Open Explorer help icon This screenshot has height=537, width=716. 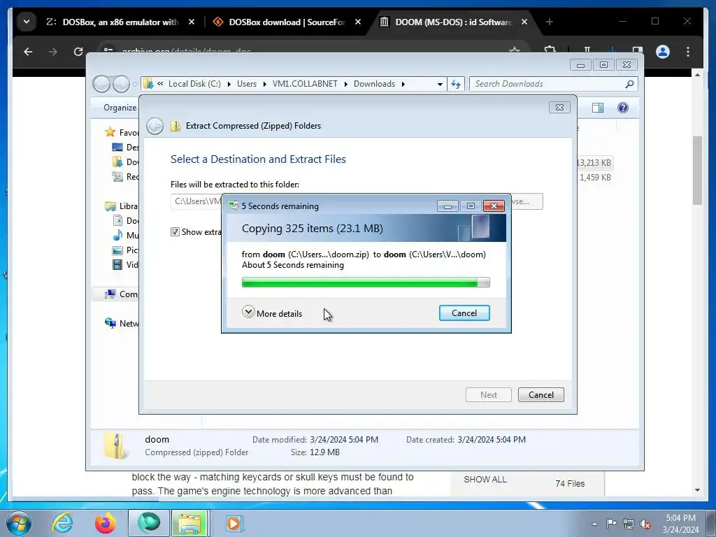pos(622,107)
